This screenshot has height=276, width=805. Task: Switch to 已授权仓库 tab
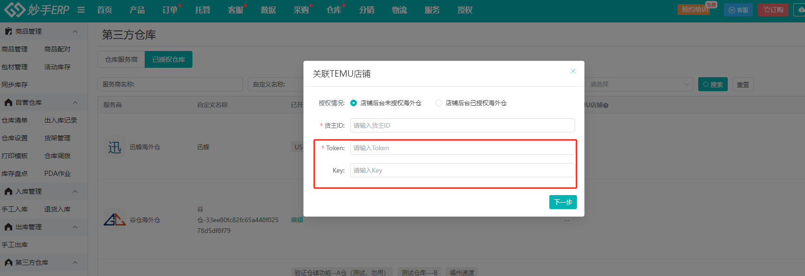169,59
